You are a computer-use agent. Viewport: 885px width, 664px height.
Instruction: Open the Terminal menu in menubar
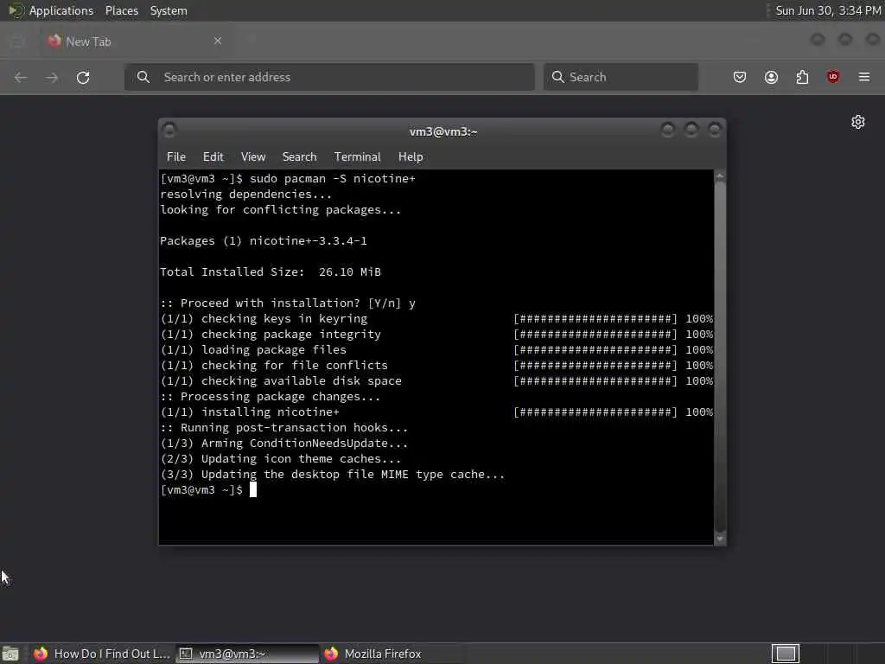tap(357, 157)
